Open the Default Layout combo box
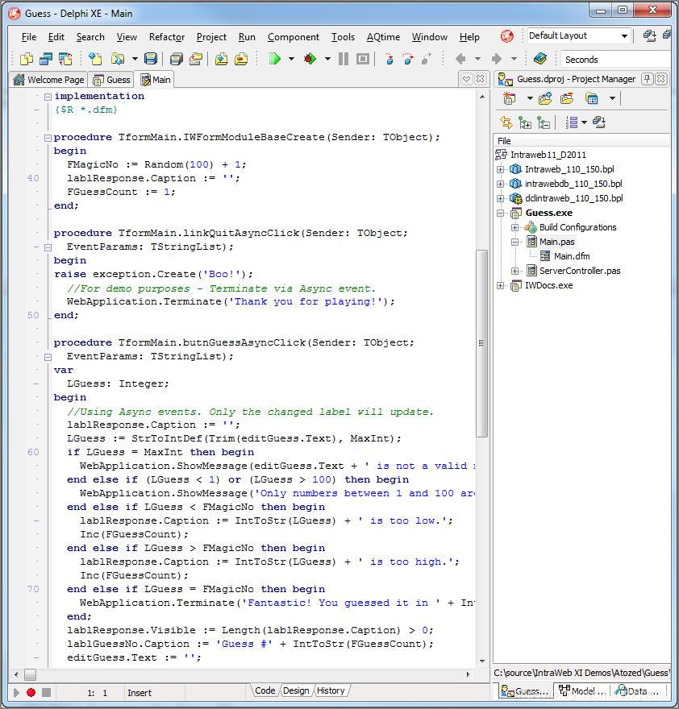Viewport: 679px width, 709px height. click(579, 35)
